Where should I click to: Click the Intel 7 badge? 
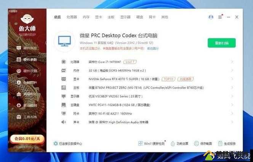(x=130, y=62)
